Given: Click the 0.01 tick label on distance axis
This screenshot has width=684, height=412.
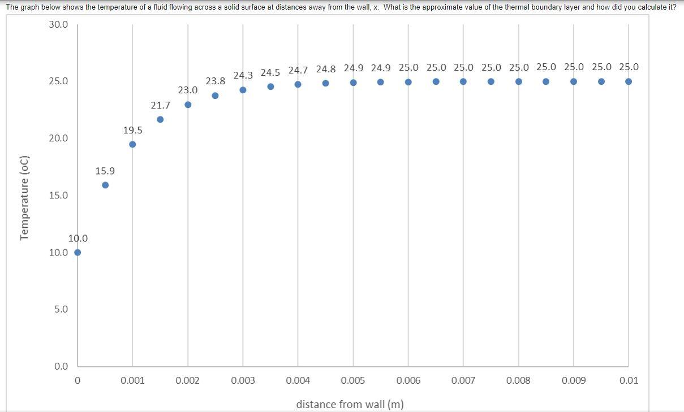Looking at the screenshot, I should 629,380.
